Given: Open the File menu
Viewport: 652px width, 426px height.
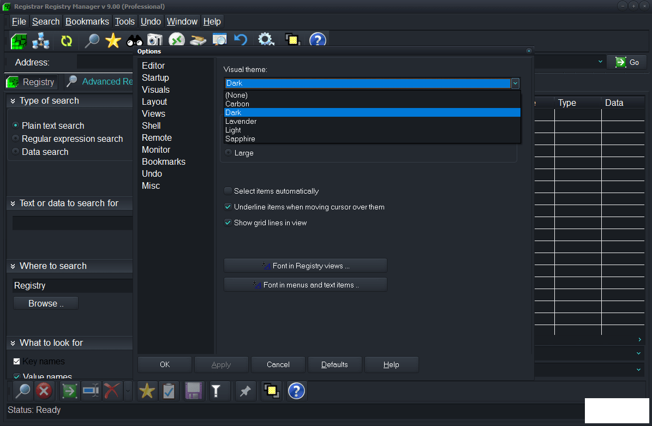Looking at the screenshot, I should point(19,22).
